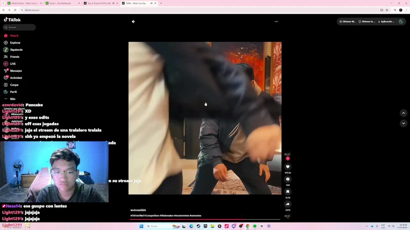Mute the TikTok - Make Your Day tab audio

coord(151,3)
